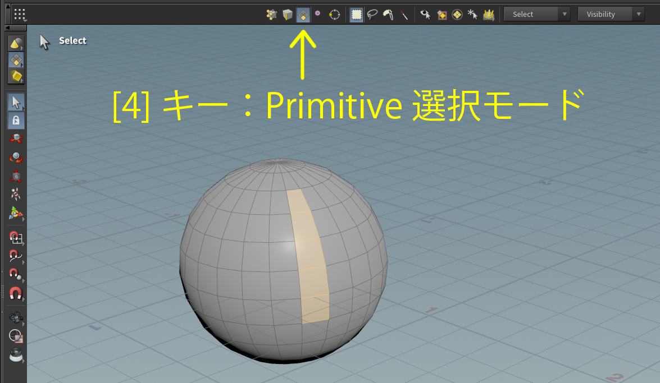Enable Objects selection mode in top toolbar
Screen dimensions: 660x383
(272, 15)
